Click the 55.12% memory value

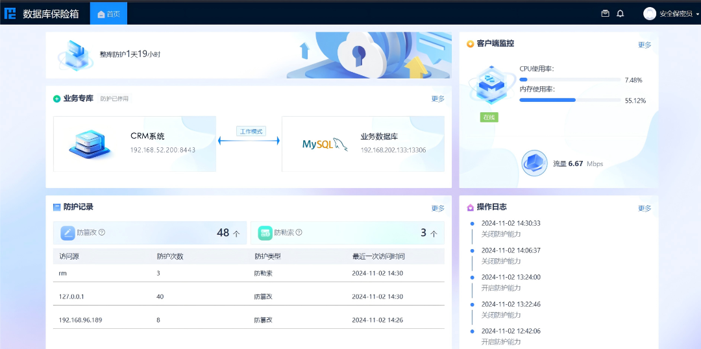(635, 101)
